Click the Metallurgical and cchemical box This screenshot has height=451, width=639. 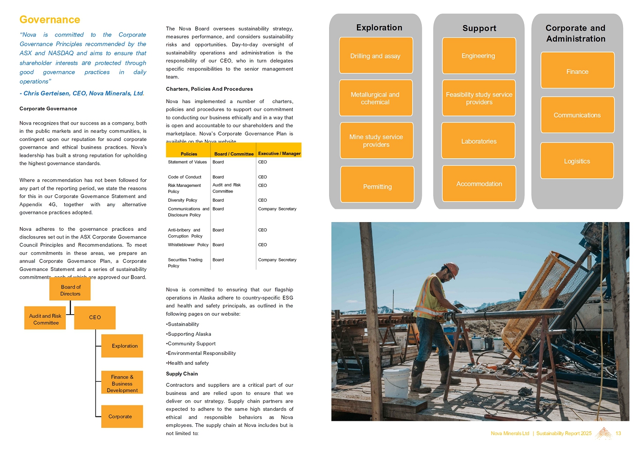tap(376, 98)
